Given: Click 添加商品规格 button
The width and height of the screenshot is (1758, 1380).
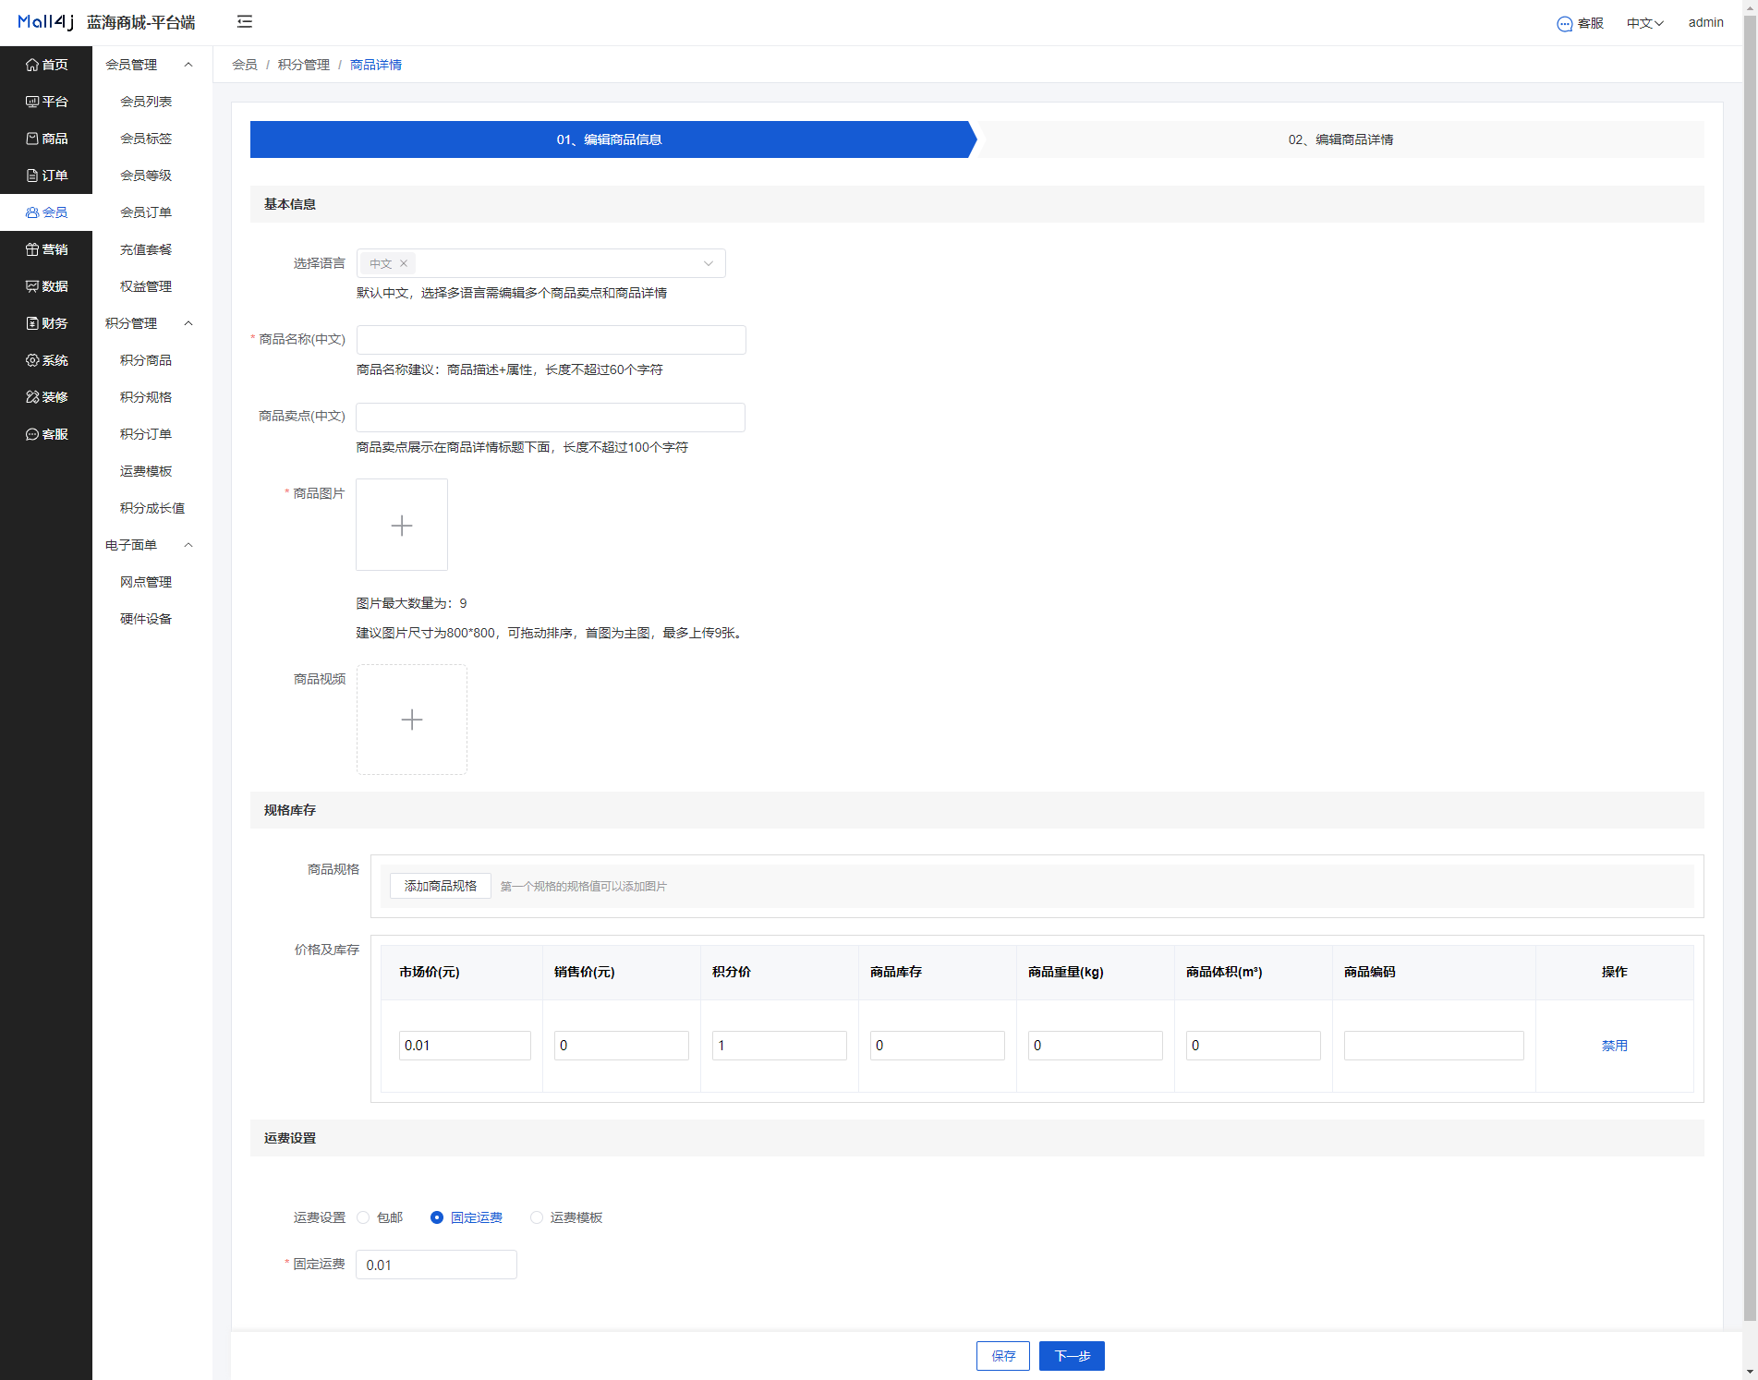Looking at the screenshot, I should [x=441, y=886].
